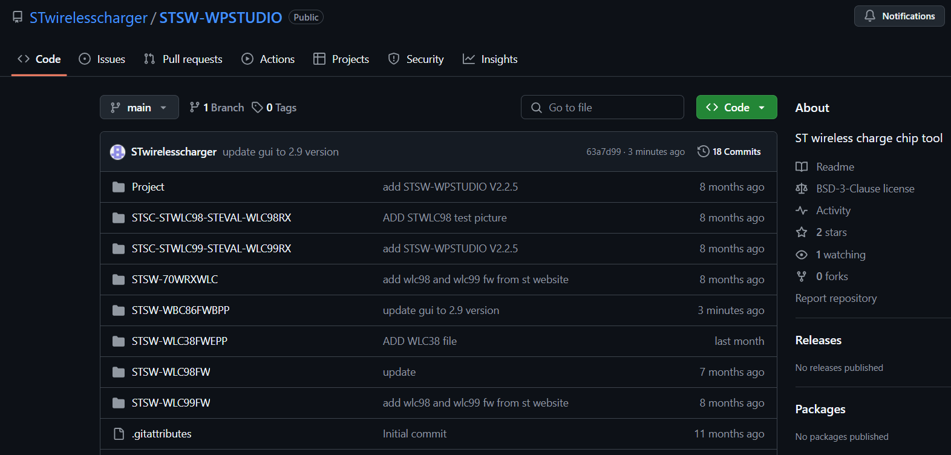The width and height of the screenshot is (951, 455).
Task: Switch to the Code tab
Action: pos(39,59)
